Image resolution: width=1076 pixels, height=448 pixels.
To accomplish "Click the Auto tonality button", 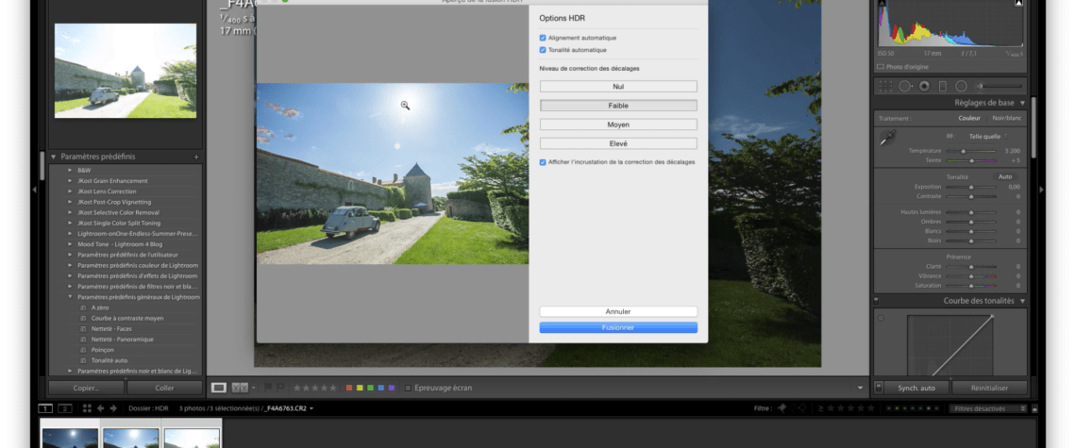I will coord(1004,176).
